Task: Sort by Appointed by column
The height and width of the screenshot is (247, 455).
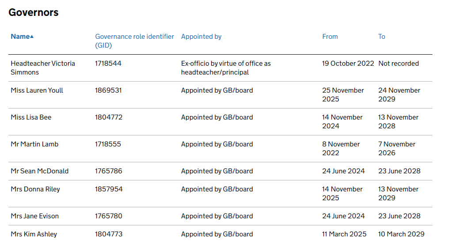Action: 201,37
